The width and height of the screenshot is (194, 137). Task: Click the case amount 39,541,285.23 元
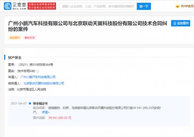click(60, 118)
